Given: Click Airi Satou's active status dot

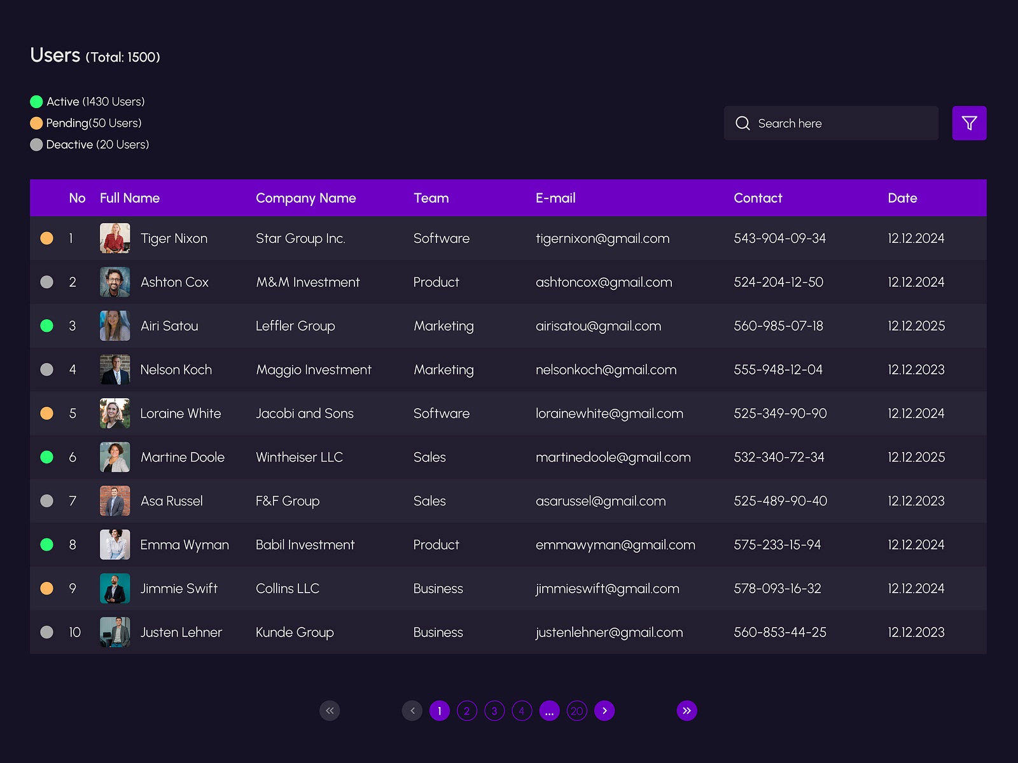Looking at the screenshot, I should pos(47,326).
